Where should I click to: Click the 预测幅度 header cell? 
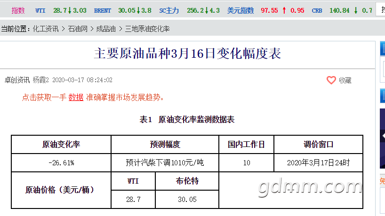click(x=165, y=144)
